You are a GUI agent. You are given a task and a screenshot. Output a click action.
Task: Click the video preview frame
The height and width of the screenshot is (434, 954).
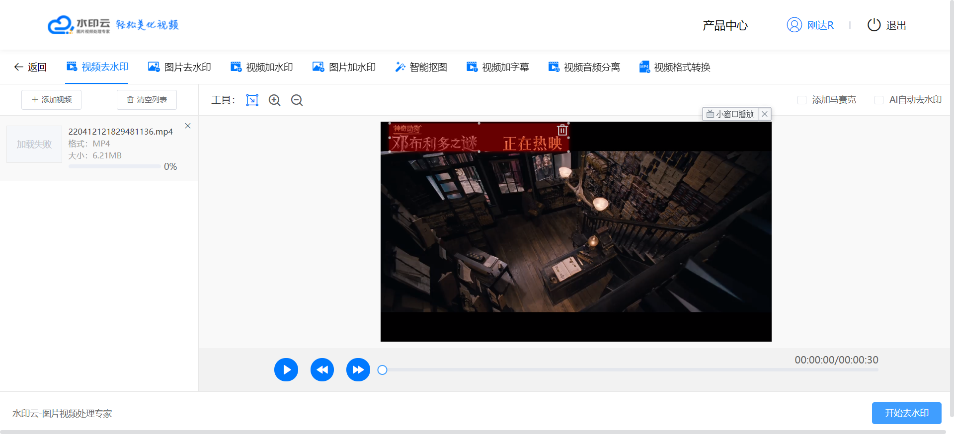(576, 232)
